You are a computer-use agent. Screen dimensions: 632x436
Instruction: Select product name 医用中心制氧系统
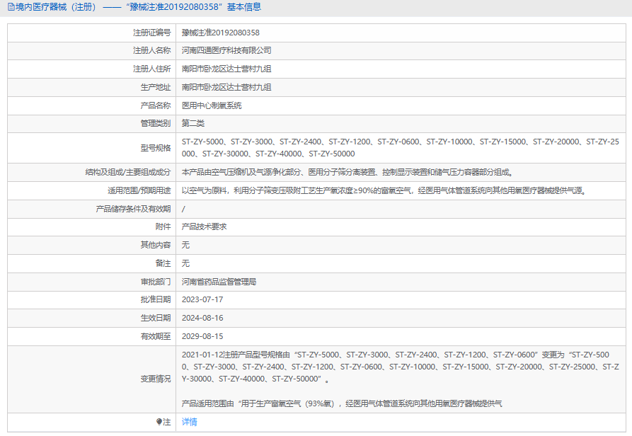point(211,105)
